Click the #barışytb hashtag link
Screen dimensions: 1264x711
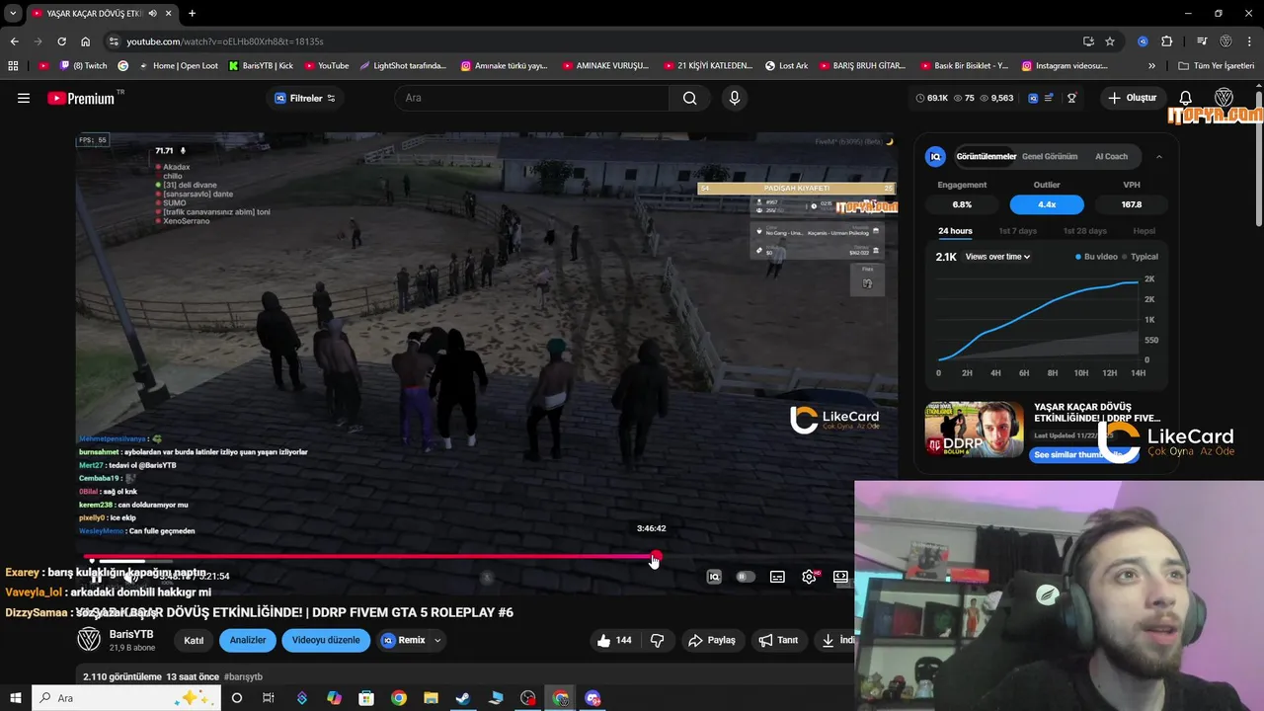click(x=243, y=676)
